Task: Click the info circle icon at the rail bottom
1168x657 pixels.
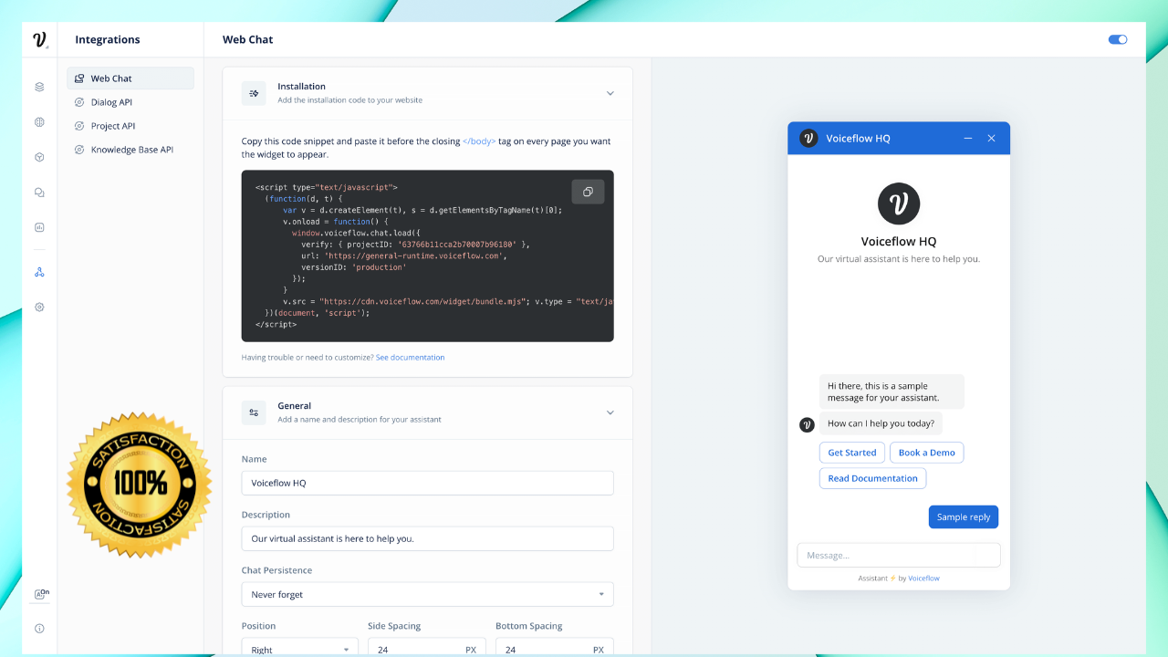Action: [x=39, y=629]
